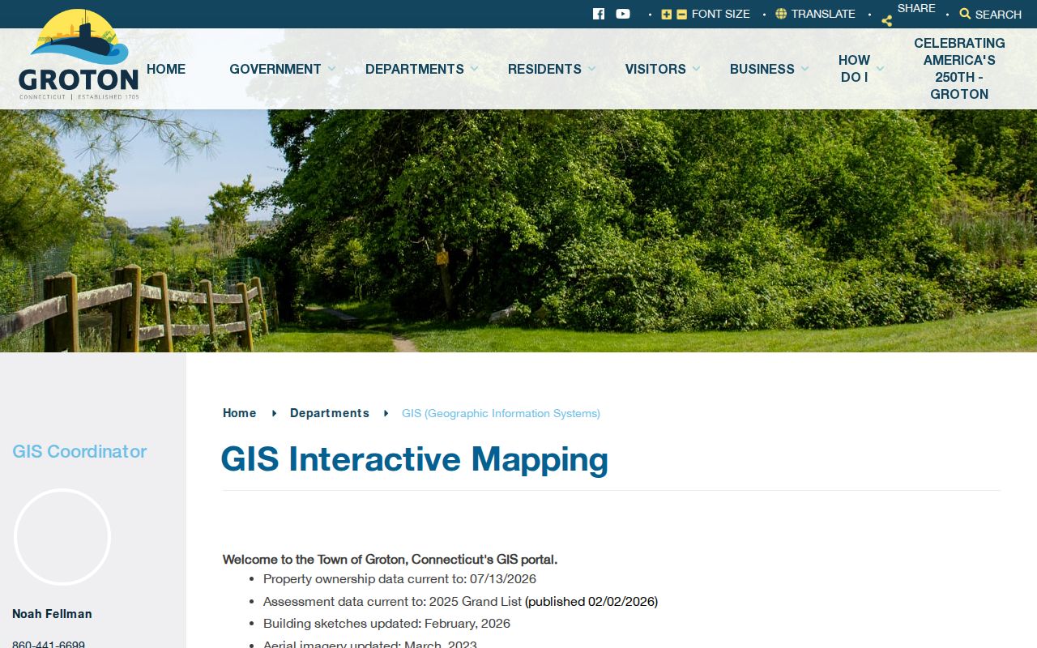Click the Font Size label
This screenshot has height=648, width=1037.
[721, 14]
